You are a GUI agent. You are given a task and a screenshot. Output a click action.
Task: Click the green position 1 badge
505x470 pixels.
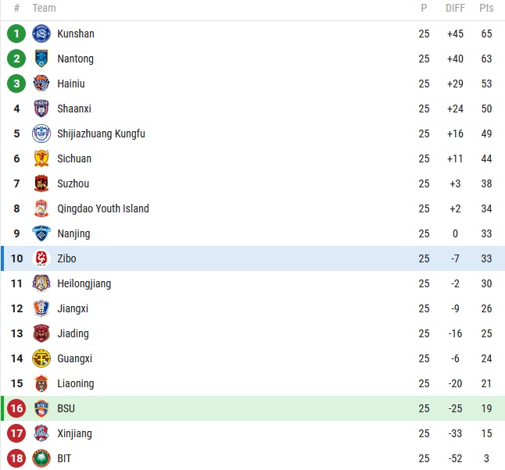[16, 34]
